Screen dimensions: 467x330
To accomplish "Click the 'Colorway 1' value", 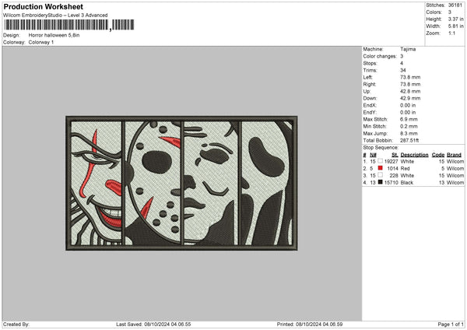I will coord(41,42).
